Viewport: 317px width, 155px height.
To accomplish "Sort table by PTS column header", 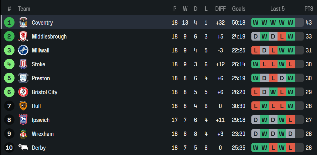I will (x=309, y=9).
